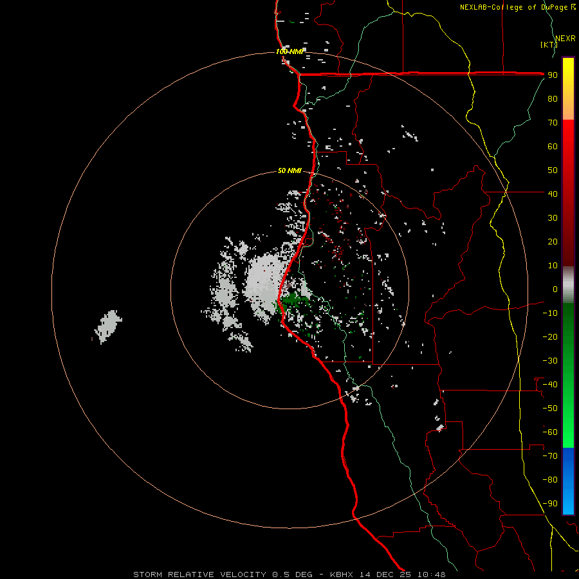Click the -30 value on the velocity scale

point(550,361)
